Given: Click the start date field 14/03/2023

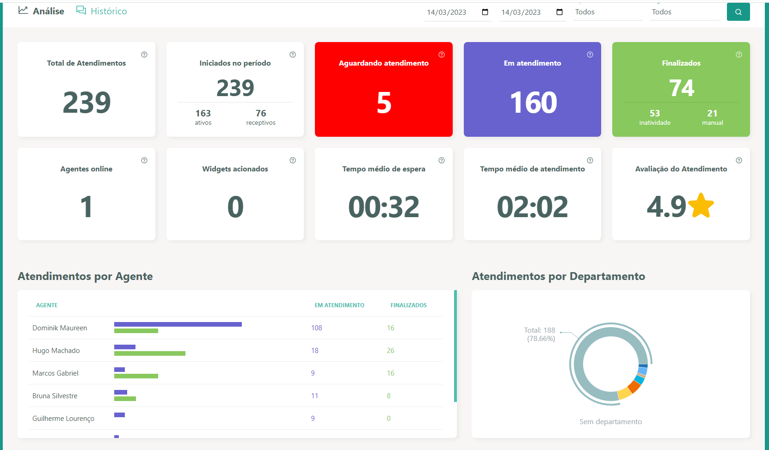Looking at the screenshot, I should pos(458,12).
